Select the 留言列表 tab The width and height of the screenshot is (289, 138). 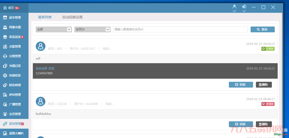[45, 17]
